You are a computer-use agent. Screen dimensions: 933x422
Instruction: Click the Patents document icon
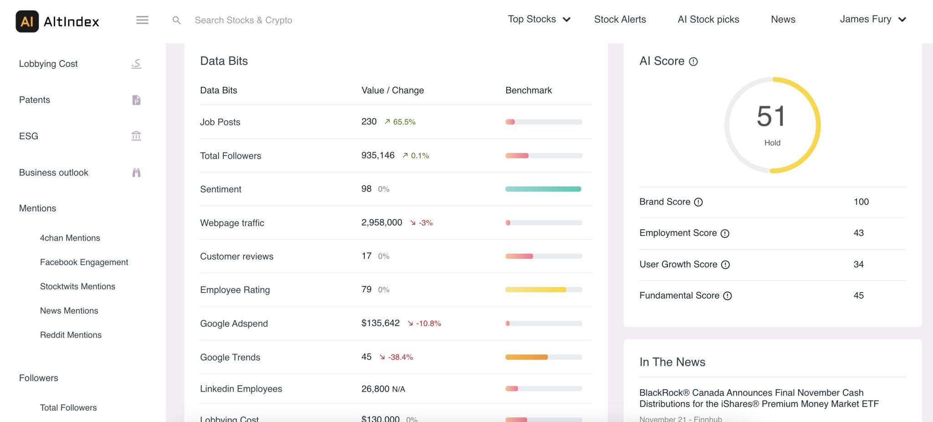click(x=136, y=100)
